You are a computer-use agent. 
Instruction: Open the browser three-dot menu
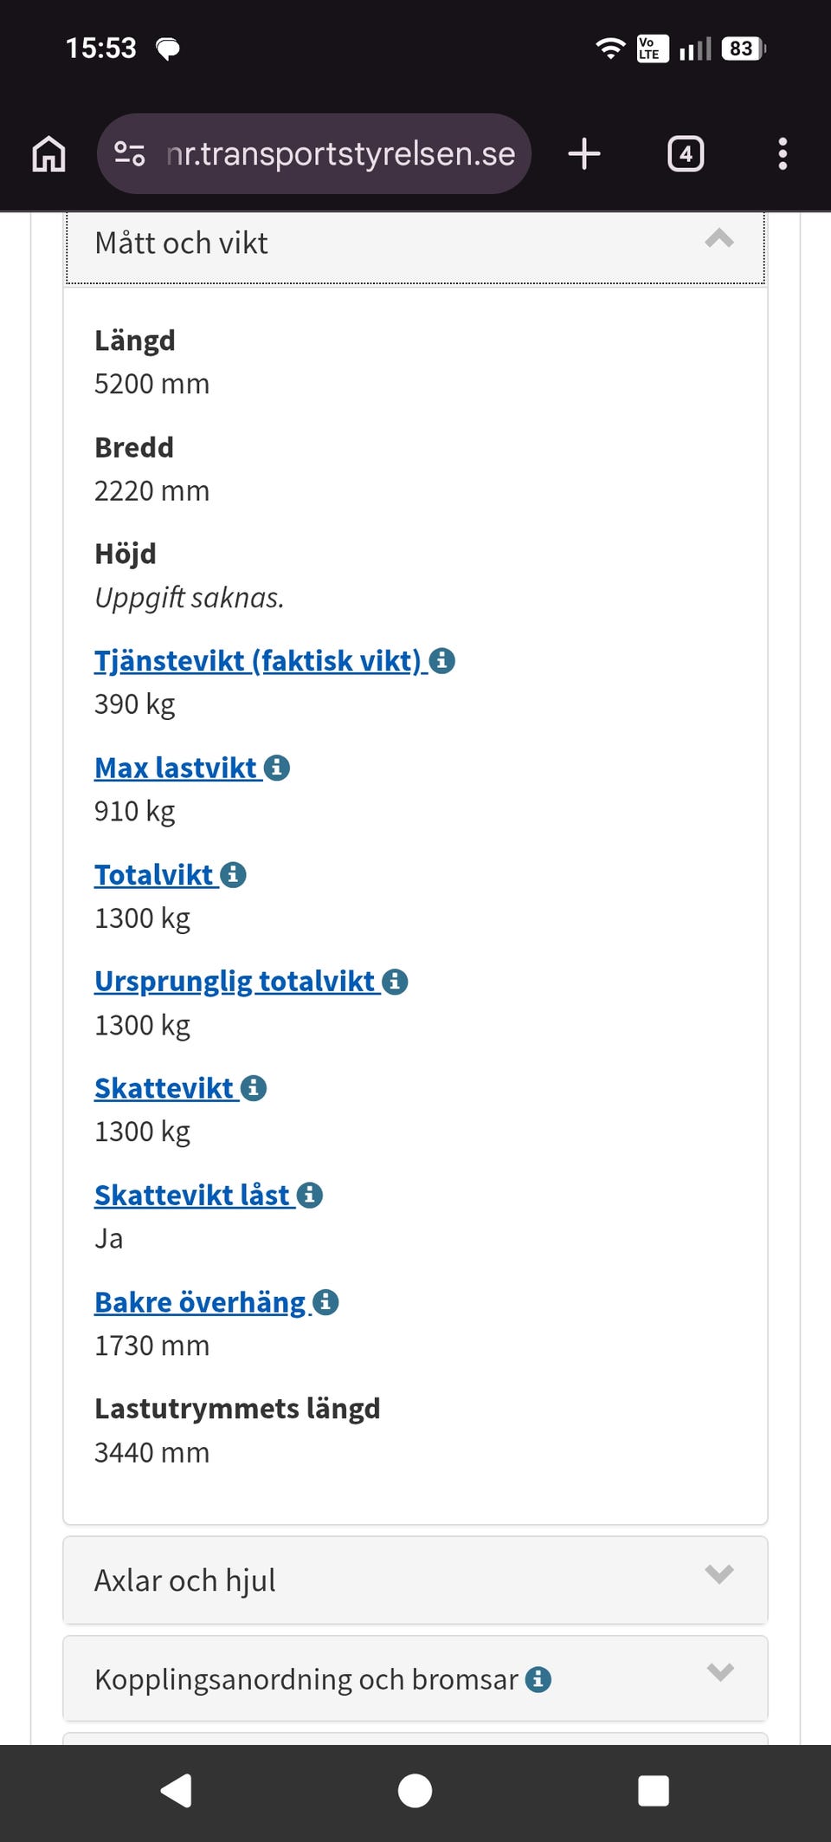click(x=783, y=154)
